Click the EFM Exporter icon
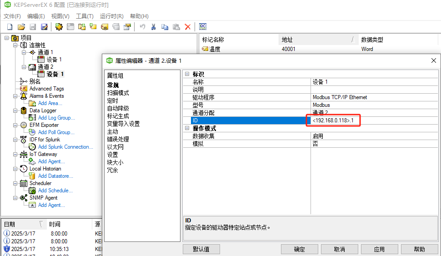The image size is (441, 256). (24, 125)
